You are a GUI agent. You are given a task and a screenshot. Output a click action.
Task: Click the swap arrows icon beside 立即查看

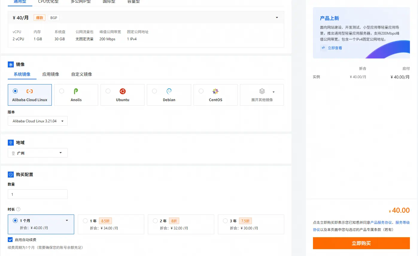tap(323, 48)
